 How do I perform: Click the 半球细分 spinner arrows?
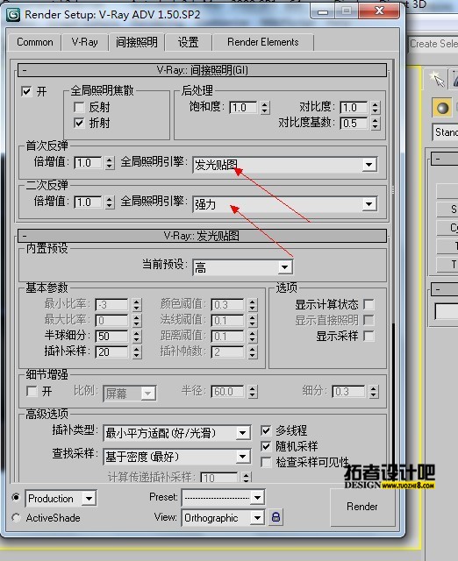click(136, 336)
